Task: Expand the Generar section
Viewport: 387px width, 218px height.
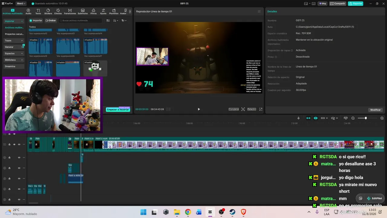Action: pyautogui.click(x=14, y=47)
